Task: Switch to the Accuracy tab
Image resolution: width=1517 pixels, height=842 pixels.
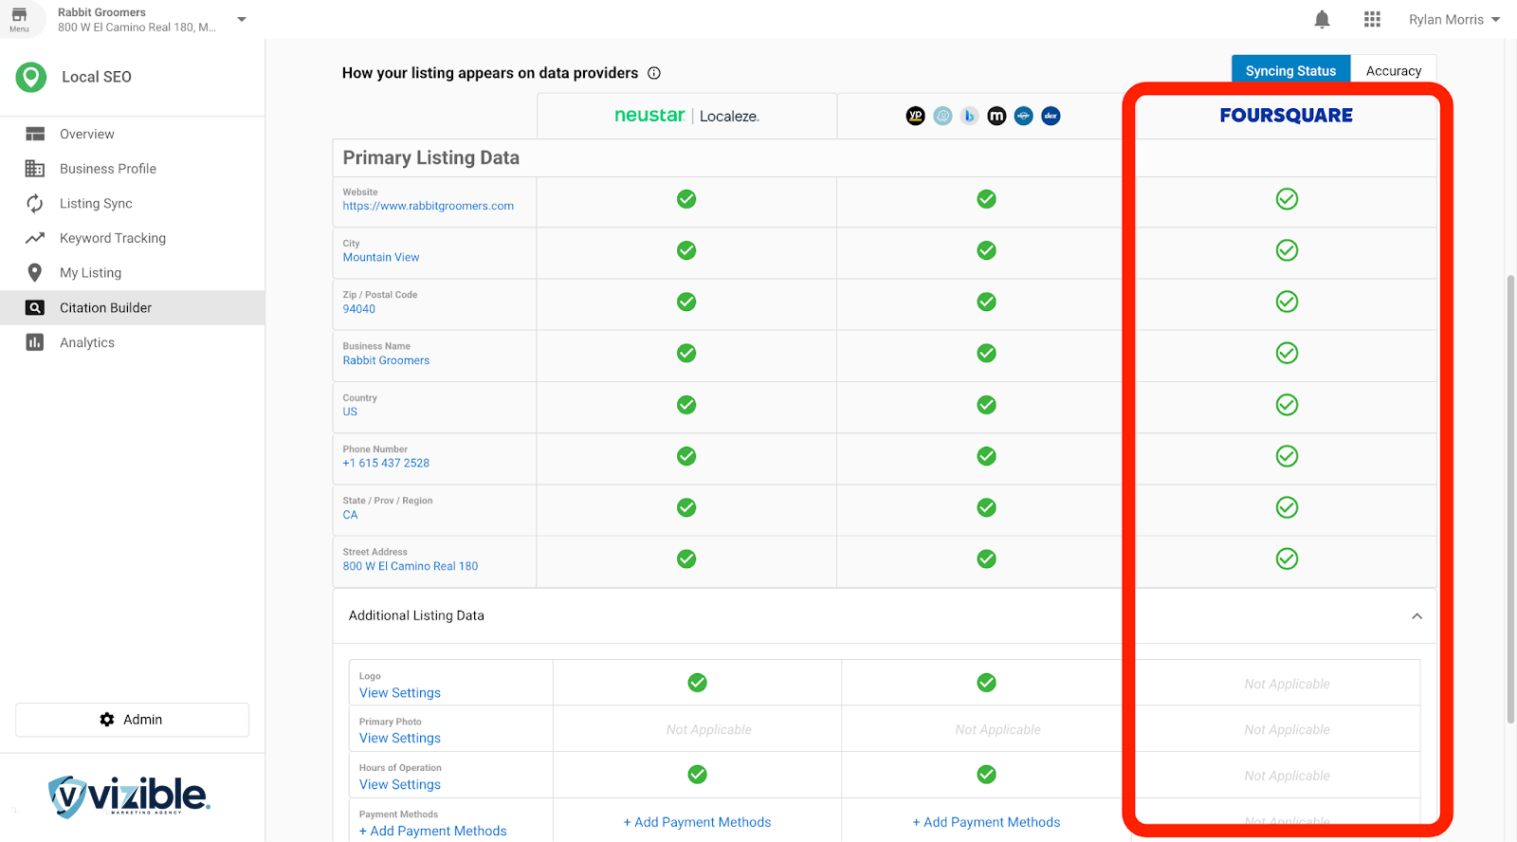Action: point(1393,71)
